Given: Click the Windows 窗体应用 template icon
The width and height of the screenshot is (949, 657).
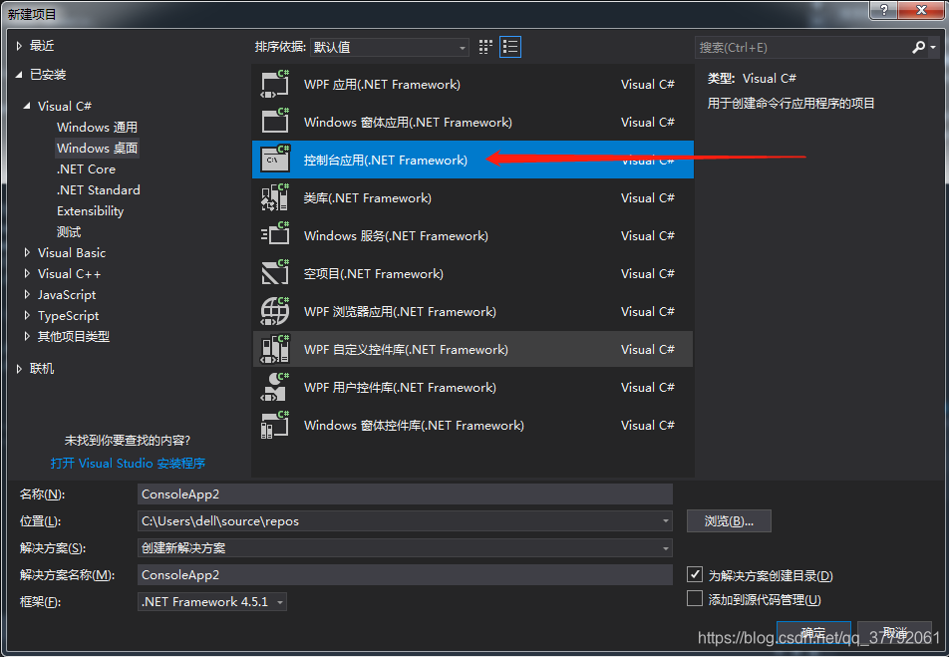Looking at the screenshot, I should pos(275,122).
